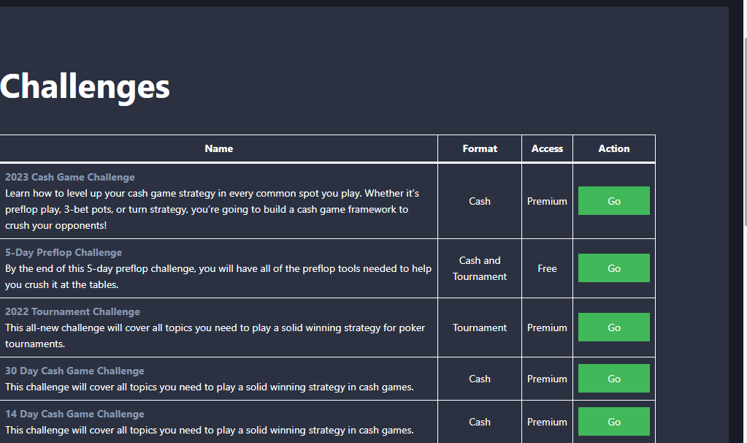The height and width of the screenshot is (443, 747).
Task: Click the Challenges page heading
Action: [85, 87]
